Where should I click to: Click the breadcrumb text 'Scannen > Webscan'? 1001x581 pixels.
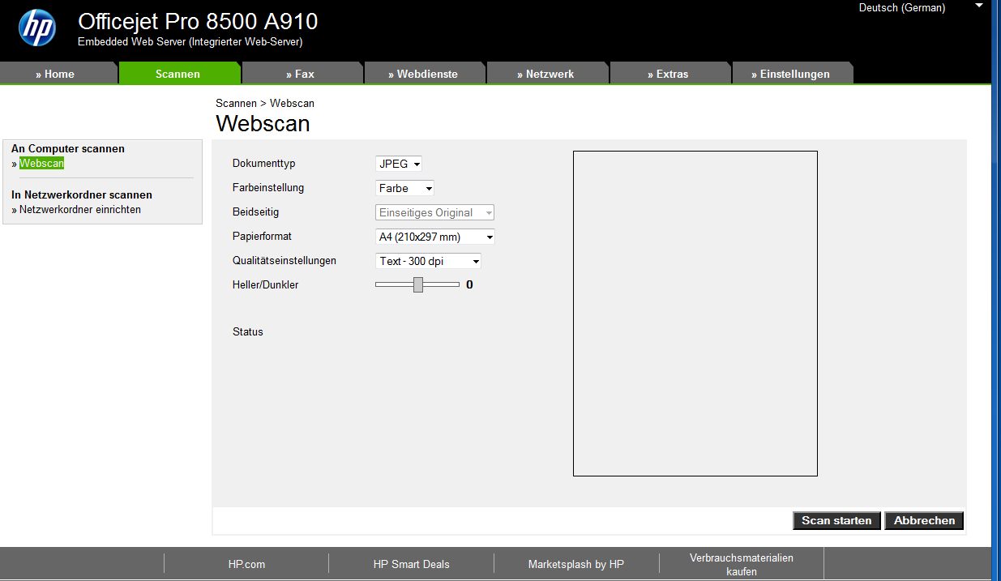pyautogui.click(x=265, y=104)
